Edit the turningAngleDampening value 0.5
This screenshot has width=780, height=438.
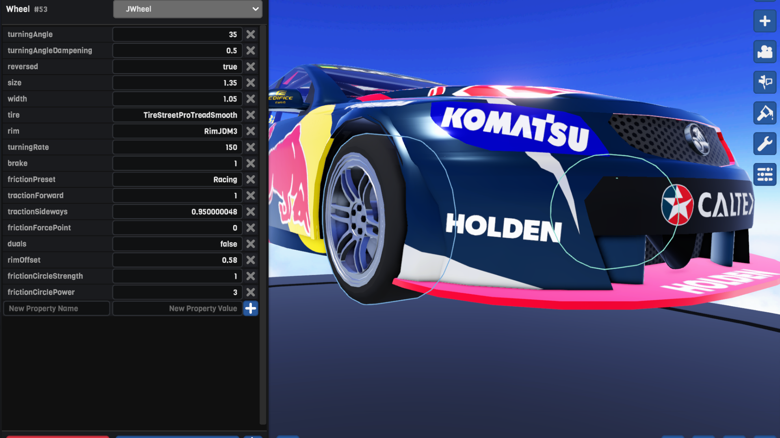[178, 51]
